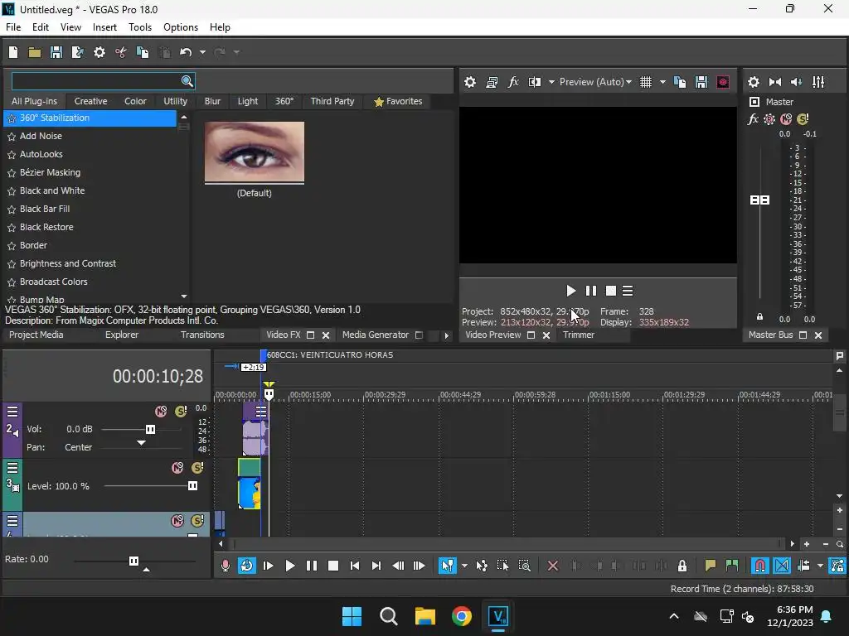Viewport: 849px width, 636px height.
Task: Solo video track 3
Action: (197, 468)
